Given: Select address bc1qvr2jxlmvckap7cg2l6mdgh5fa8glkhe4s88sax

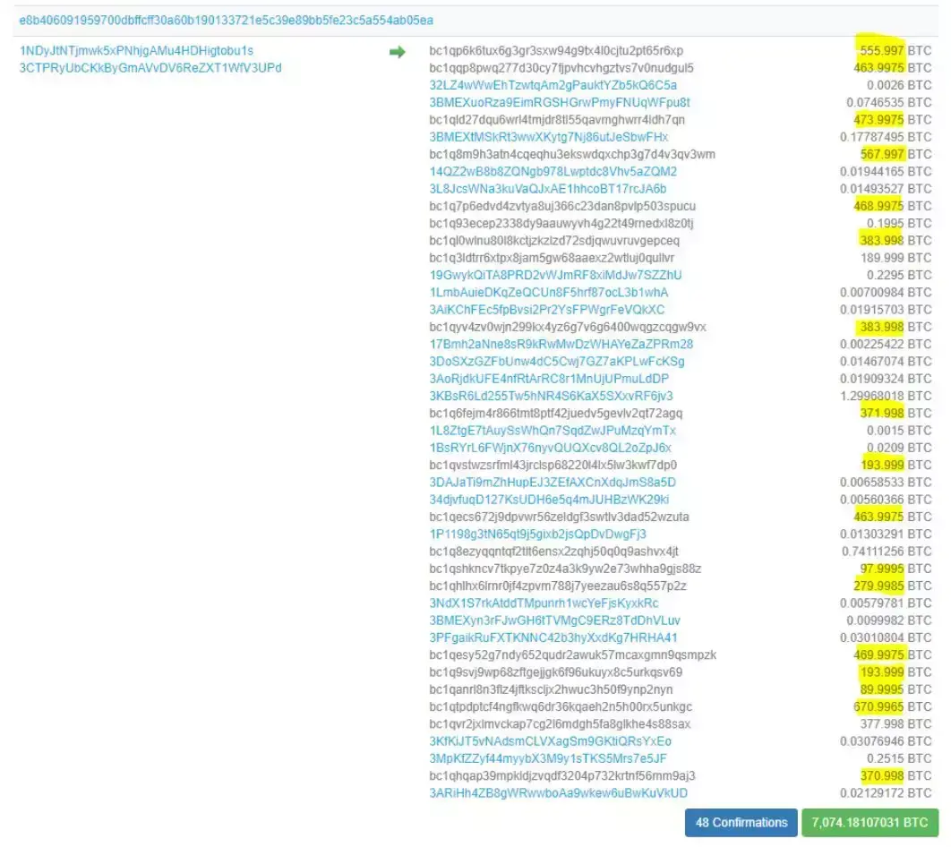Looking at the screenshot, I should pos(559,723).
